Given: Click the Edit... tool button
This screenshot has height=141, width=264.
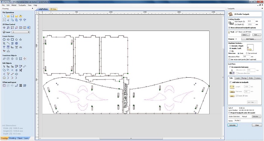Looking at the screenshot, I should (256, 35).
